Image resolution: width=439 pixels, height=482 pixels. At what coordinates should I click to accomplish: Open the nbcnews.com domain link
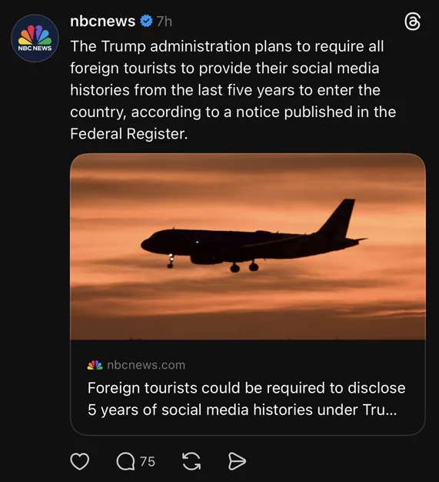point(146,365)
